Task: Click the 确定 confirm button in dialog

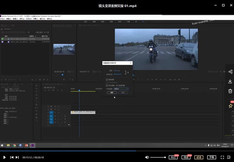Action: (112, 92)
